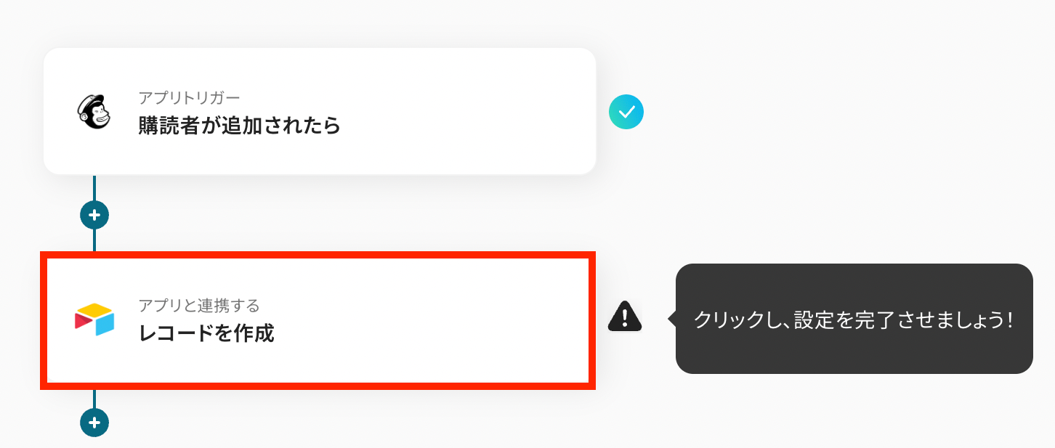
Task: Add step via plus below Mailchimp trigger
Action: pos(94,215)
